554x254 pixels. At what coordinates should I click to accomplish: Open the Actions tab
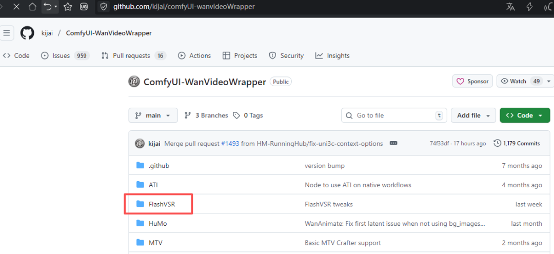(194, 56)
